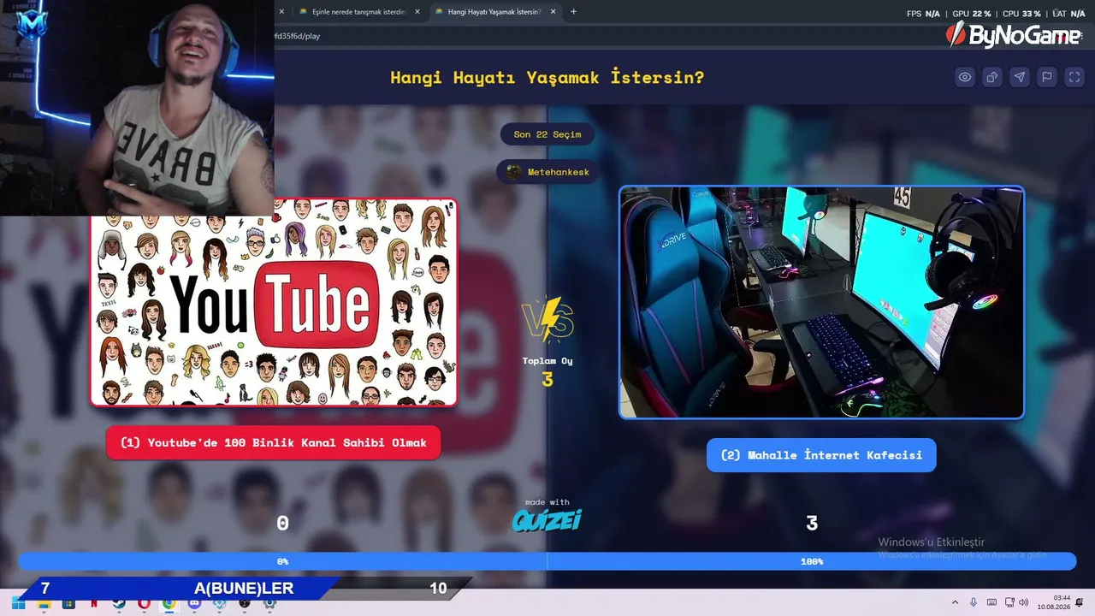The width and height of the screenshot is (1095, 616).
Task: Open File Explorer from the taskbar
Action: (x=44, y=603)
